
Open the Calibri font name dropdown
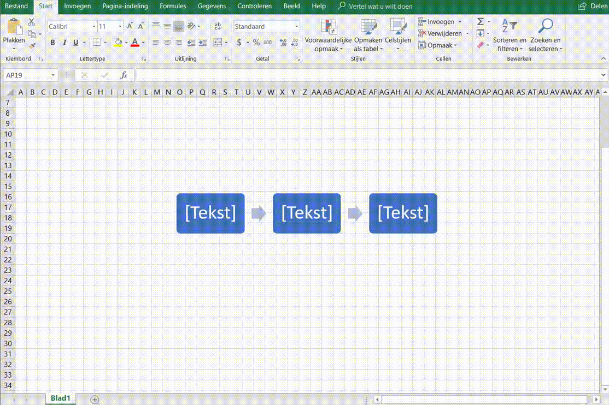93,26
